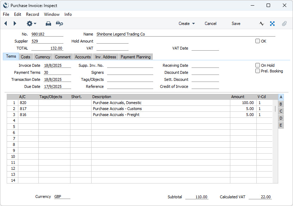This screenshot has height=206, width=293.
Task: Switch to the Currency tab
Action: click(x=43, y=57)
